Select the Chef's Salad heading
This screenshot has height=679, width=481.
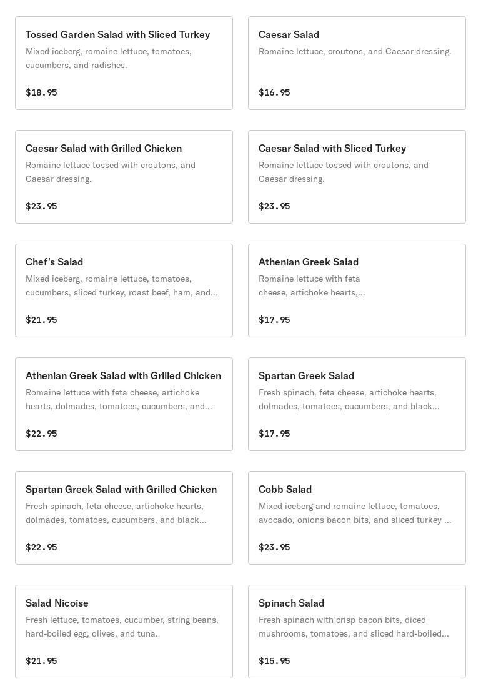tap(54, 262)
